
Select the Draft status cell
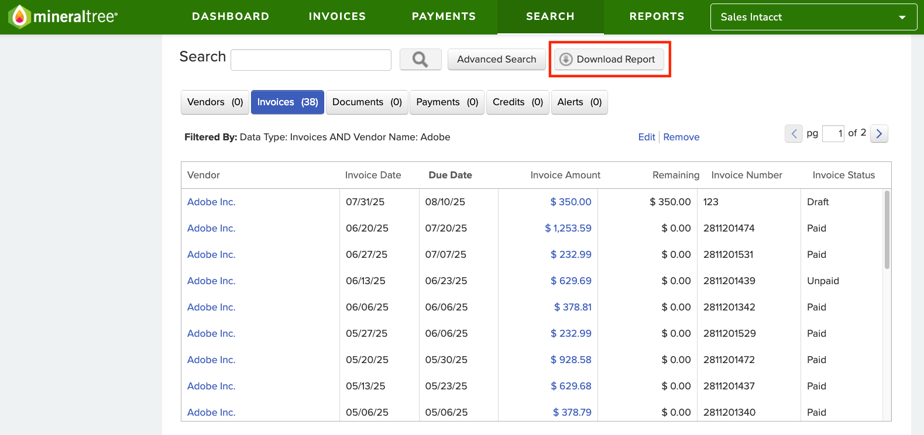click(x=817, y=202)
